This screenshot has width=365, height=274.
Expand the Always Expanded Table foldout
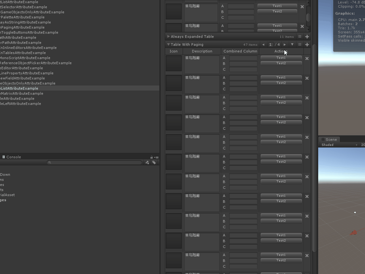coord(168,37)
